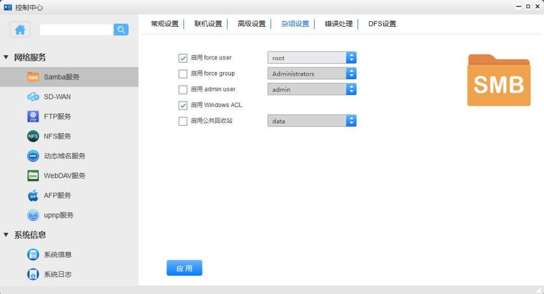The width and height of the screenshot is (544, 294).
Task: Click the sidebar search input field
Action: tap(76, 30)
